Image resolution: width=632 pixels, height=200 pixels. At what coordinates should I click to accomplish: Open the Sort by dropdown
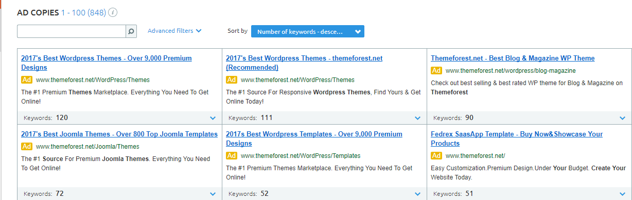click(308, 31)
